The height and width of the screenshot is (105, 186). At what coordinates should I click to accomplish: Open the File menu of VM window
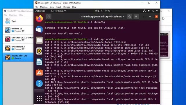[x=36, y=7]
